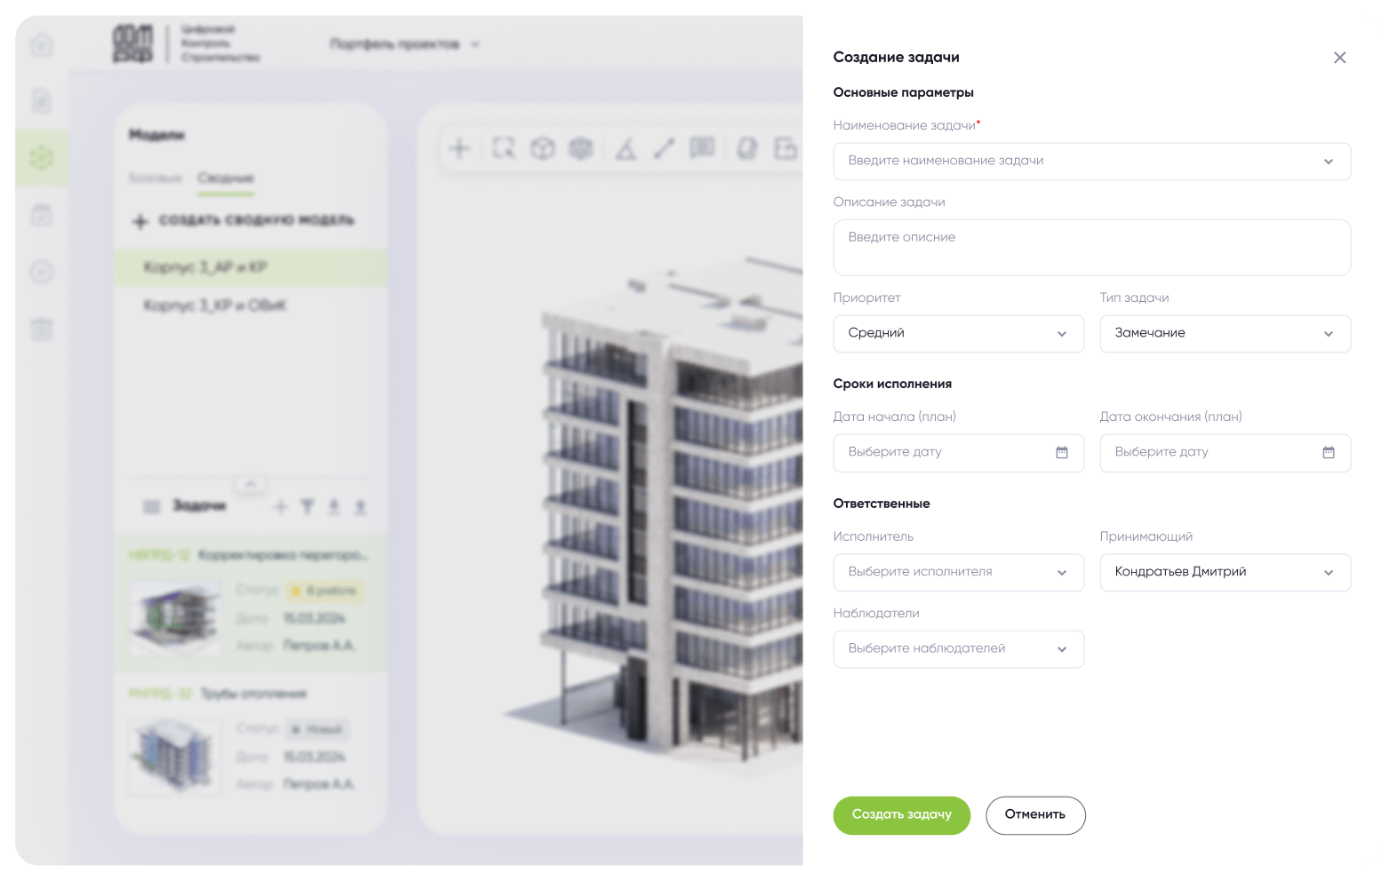Change acceptor Кондратьев Дмитрий dropdown
Viewport: 1397px width, 881px height.
[x=1225, y=573]
